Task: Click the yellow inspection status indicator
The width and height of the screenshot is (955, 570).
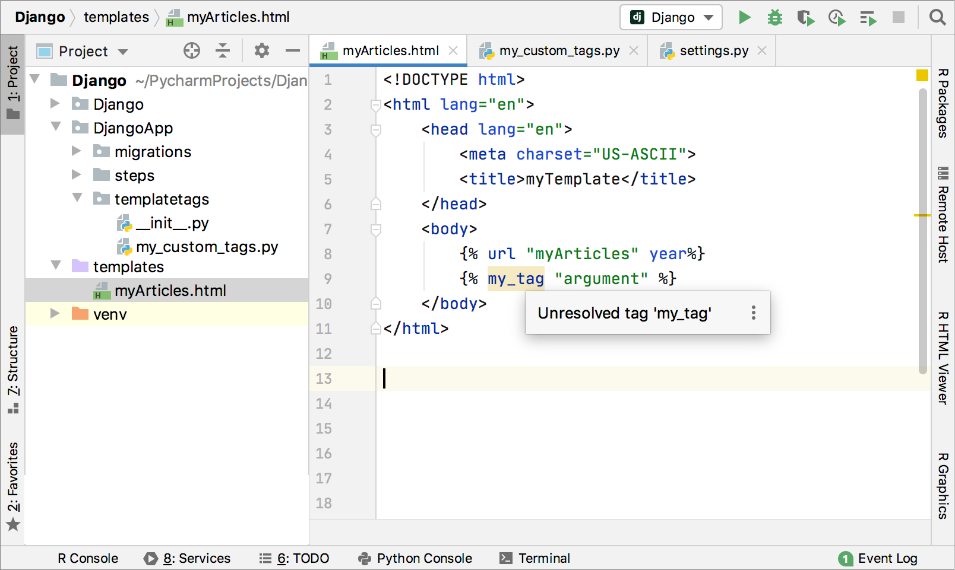Action: pyautogui.click(x=922, y=75)
